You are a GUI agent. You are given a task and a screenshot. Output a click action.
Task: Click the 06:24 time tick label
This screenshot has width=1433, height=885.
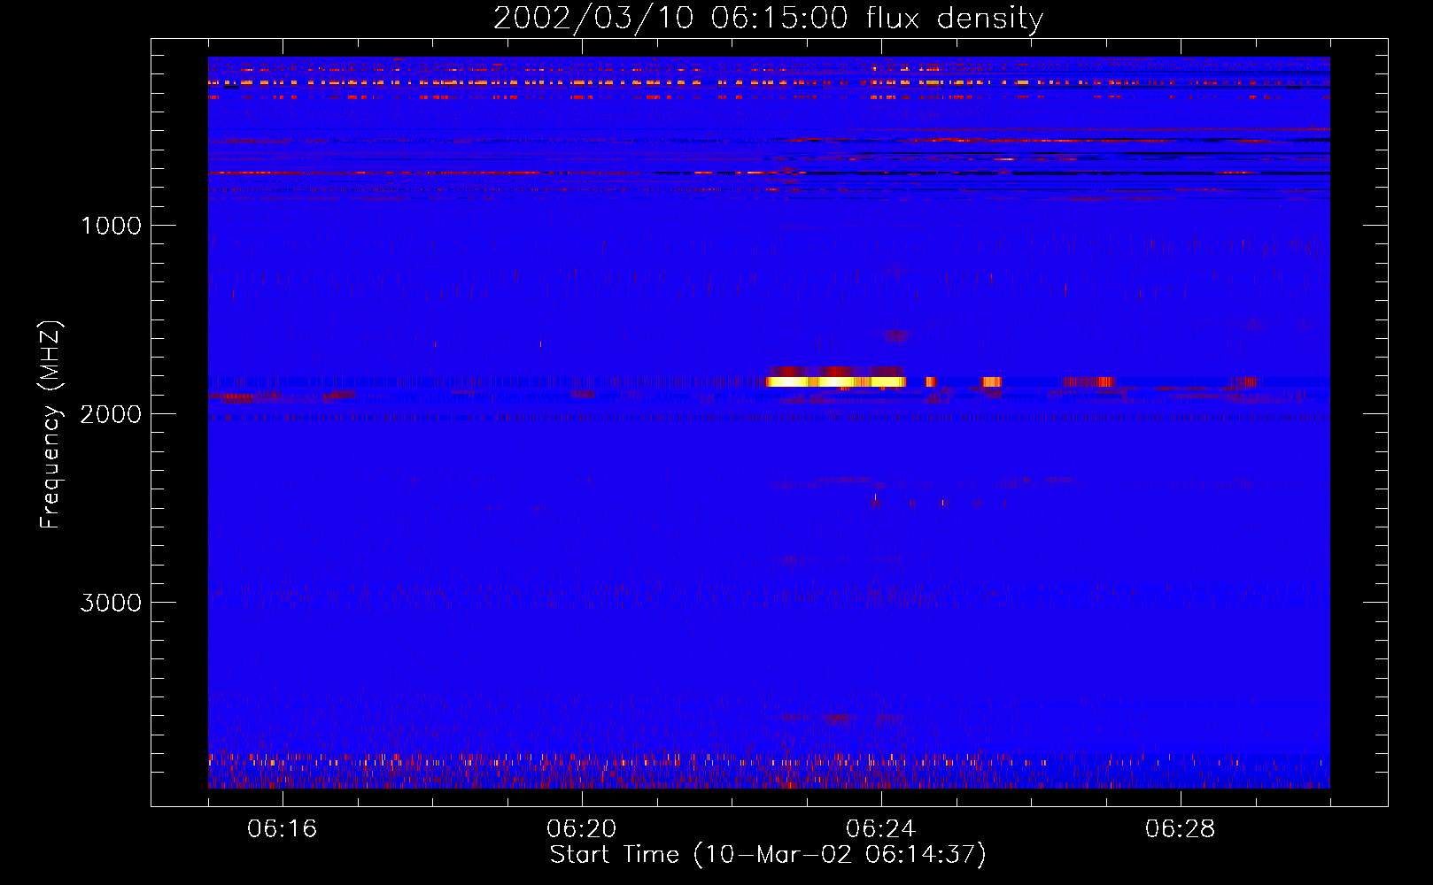pyautogui.click(x=881, y=829)
